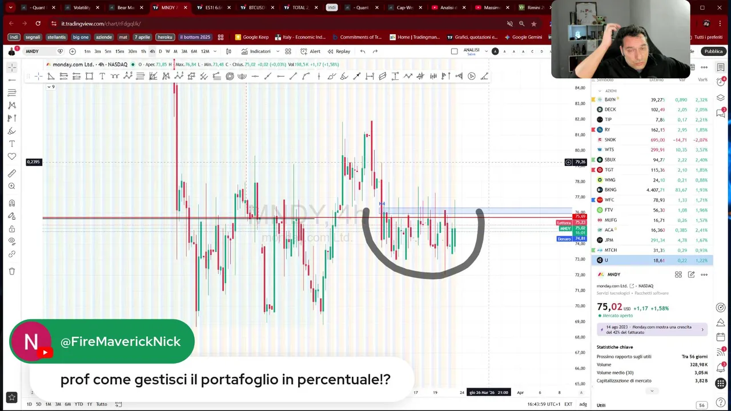Collapse the AZIONI watchlist section
Screen dimensions: 731x411
click(600, 91)
